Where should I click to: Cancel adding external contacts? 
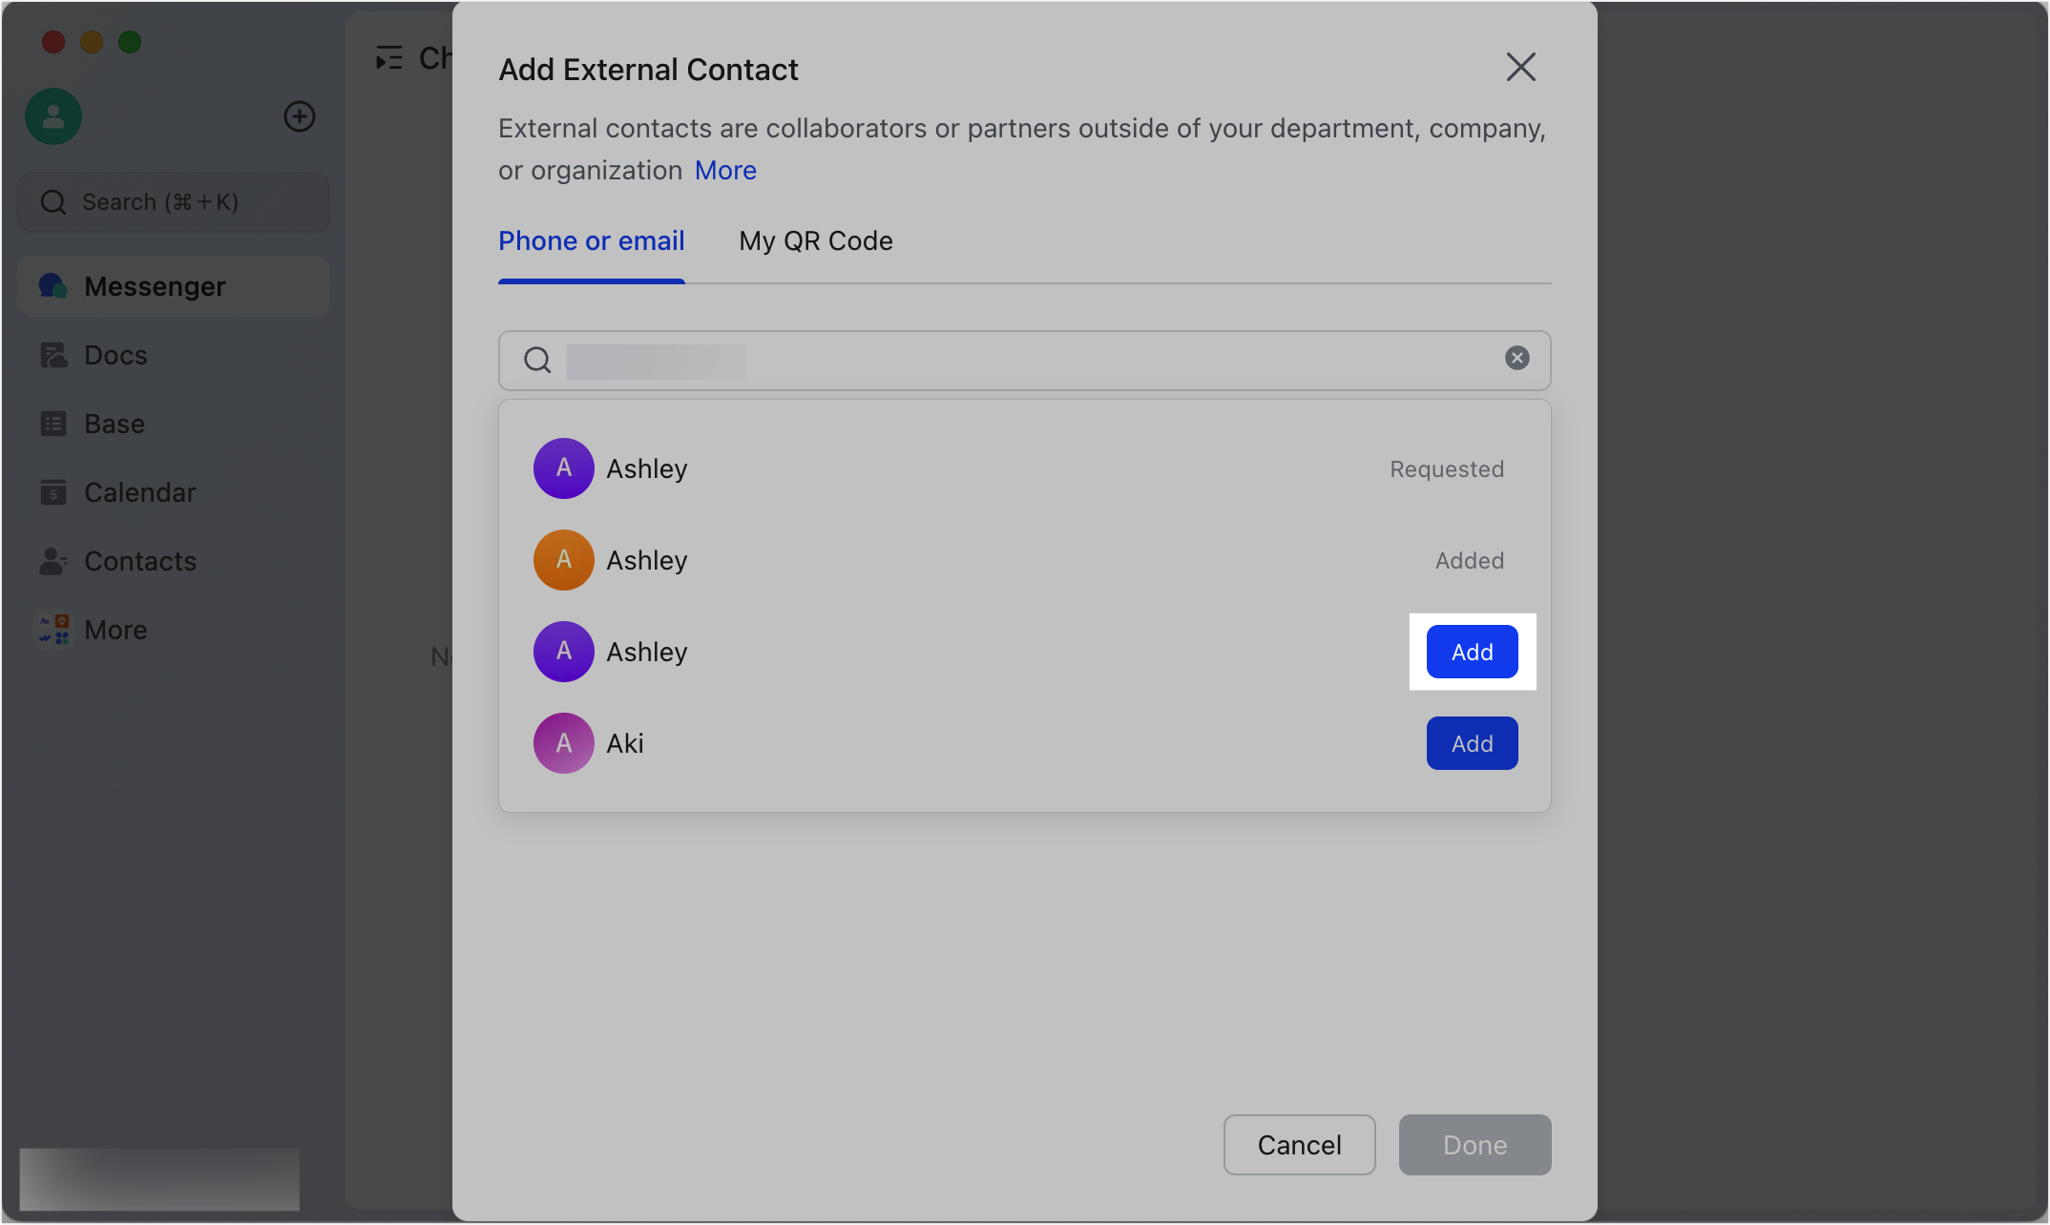[x=1299, y=1145]
